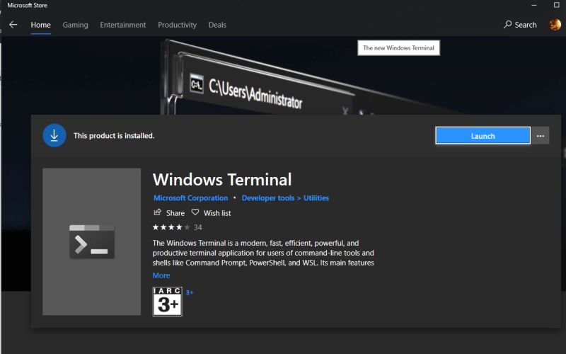Open the blue 3+ age rating link
Screen dimensions: 566x354
[x=190, y=292]
